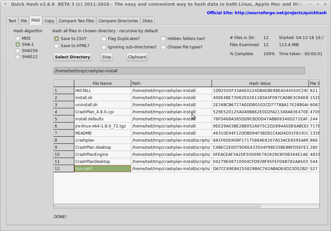Screen dimensions: 331x231
Task: Open the Compare Directories tab
Action: click(118, 21)
